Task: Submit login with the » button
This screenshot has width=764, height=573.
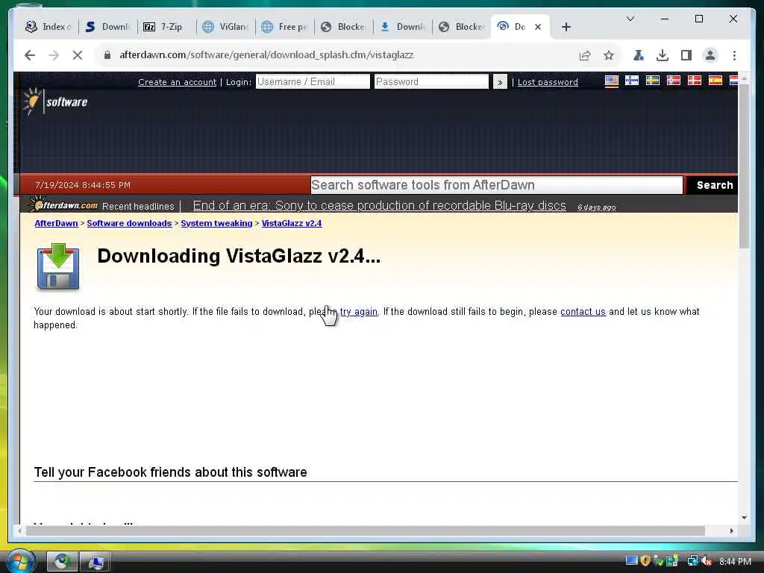Action: click(x=500, y=82)
